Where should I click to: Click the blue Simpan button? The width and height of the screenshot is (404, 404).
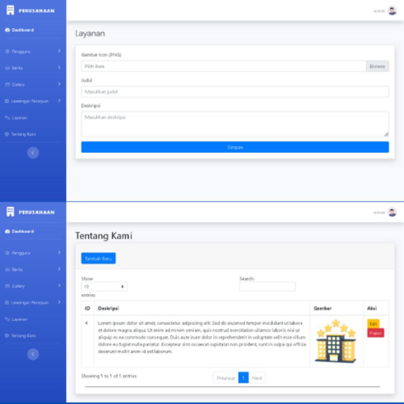point(235,147)
